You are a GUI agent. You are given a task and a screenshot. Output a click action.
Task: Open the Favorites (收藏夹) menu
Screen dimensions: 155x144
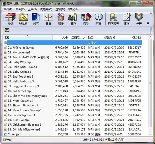[46, 9]
